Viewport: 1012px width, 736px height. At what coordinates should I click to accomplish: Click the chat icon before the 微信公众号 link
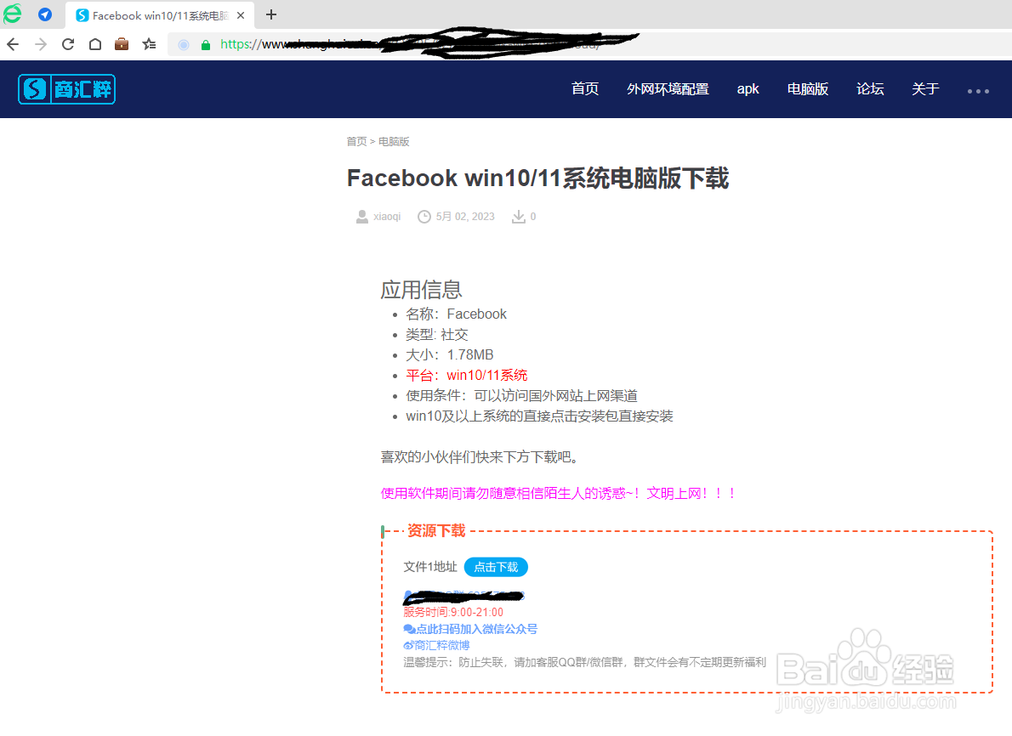click(409, 629)
